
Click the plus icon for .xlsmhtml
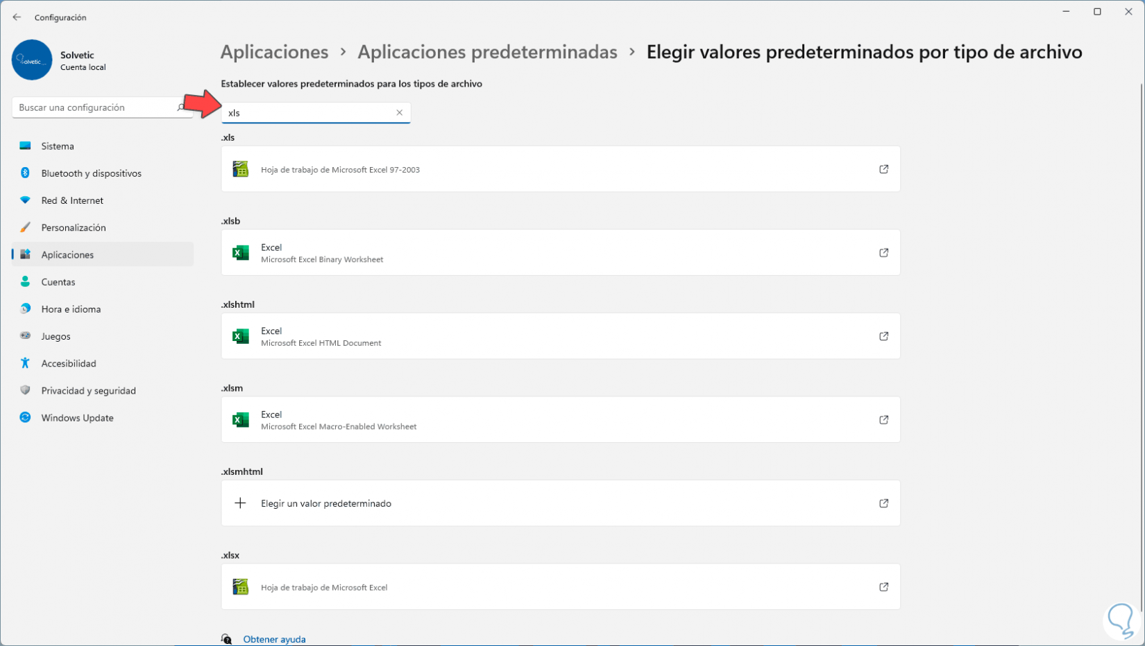(240, 503)
